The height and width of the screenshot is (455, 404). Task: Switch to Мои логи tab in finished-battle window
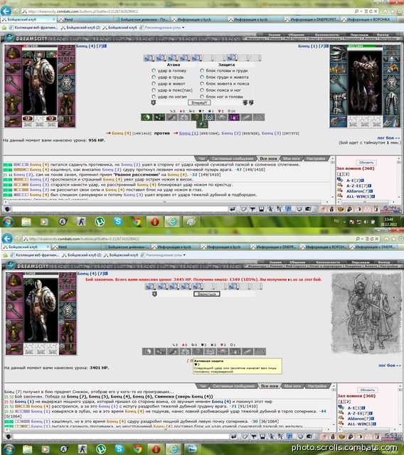coord(292,386)
